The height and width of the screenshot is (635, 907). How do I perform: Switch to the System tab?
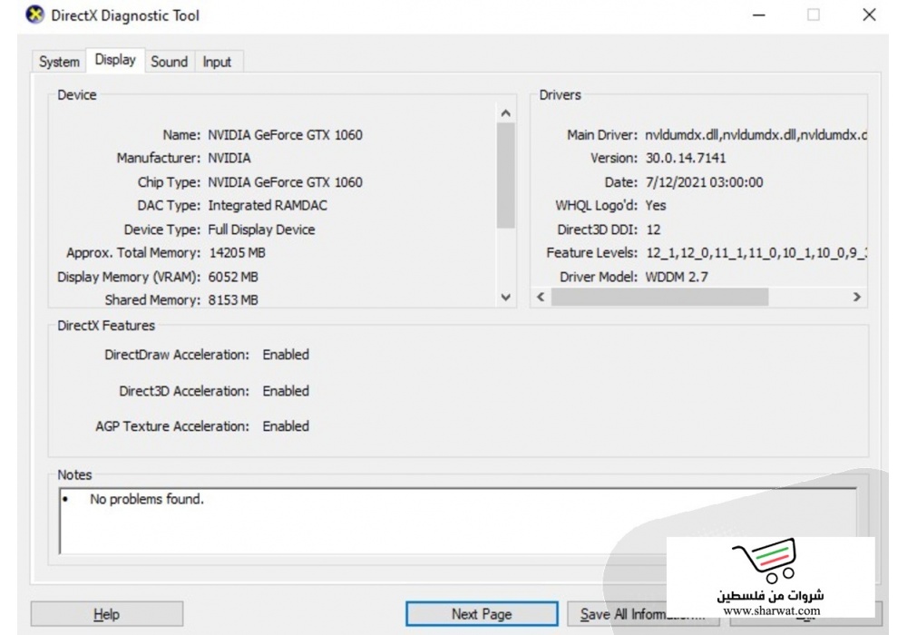coord(59,62)
